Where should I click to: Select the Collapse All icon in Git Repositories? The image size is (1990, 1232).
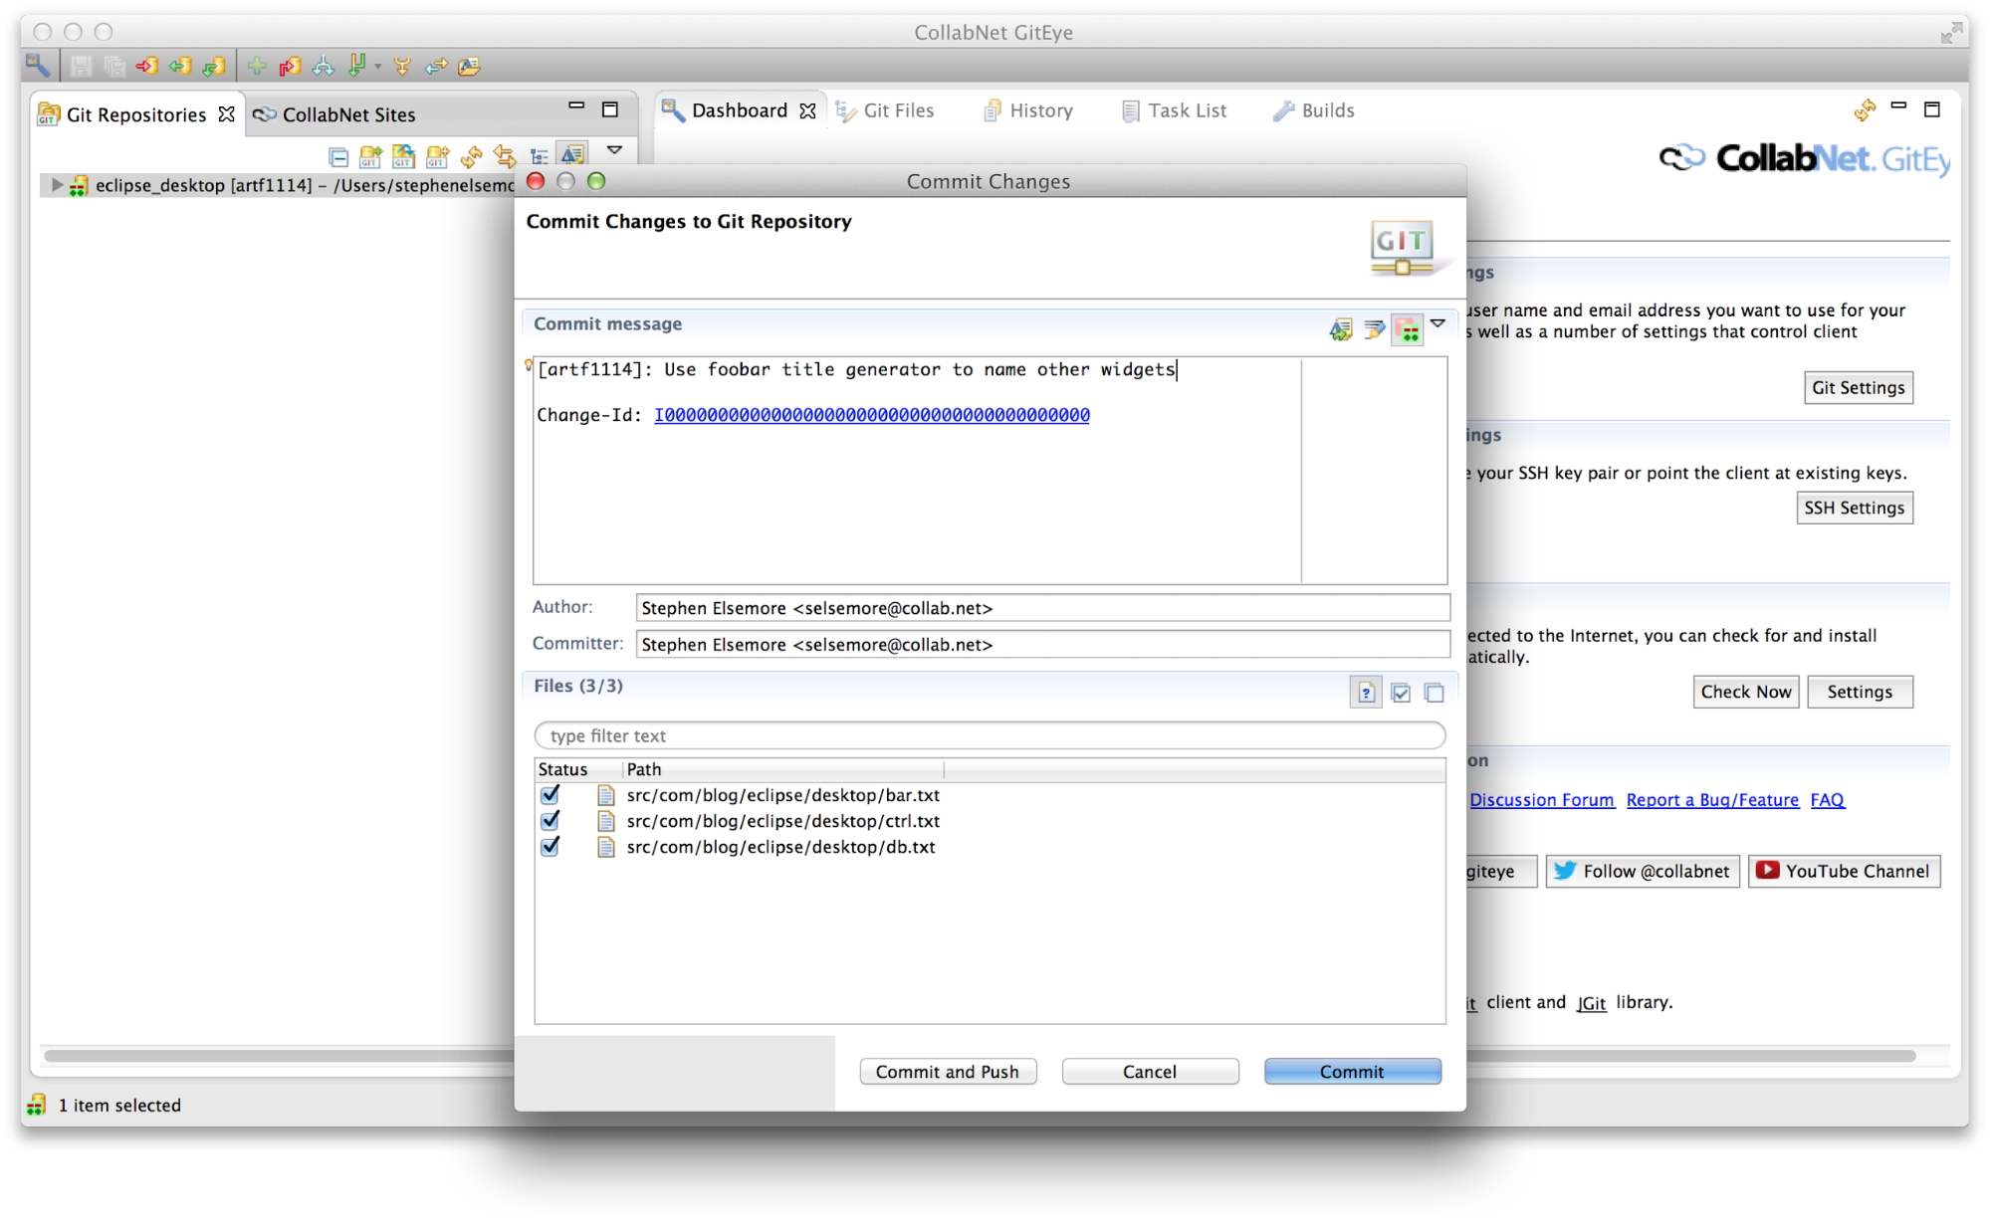pyautogui.click(x=339, y=156)
